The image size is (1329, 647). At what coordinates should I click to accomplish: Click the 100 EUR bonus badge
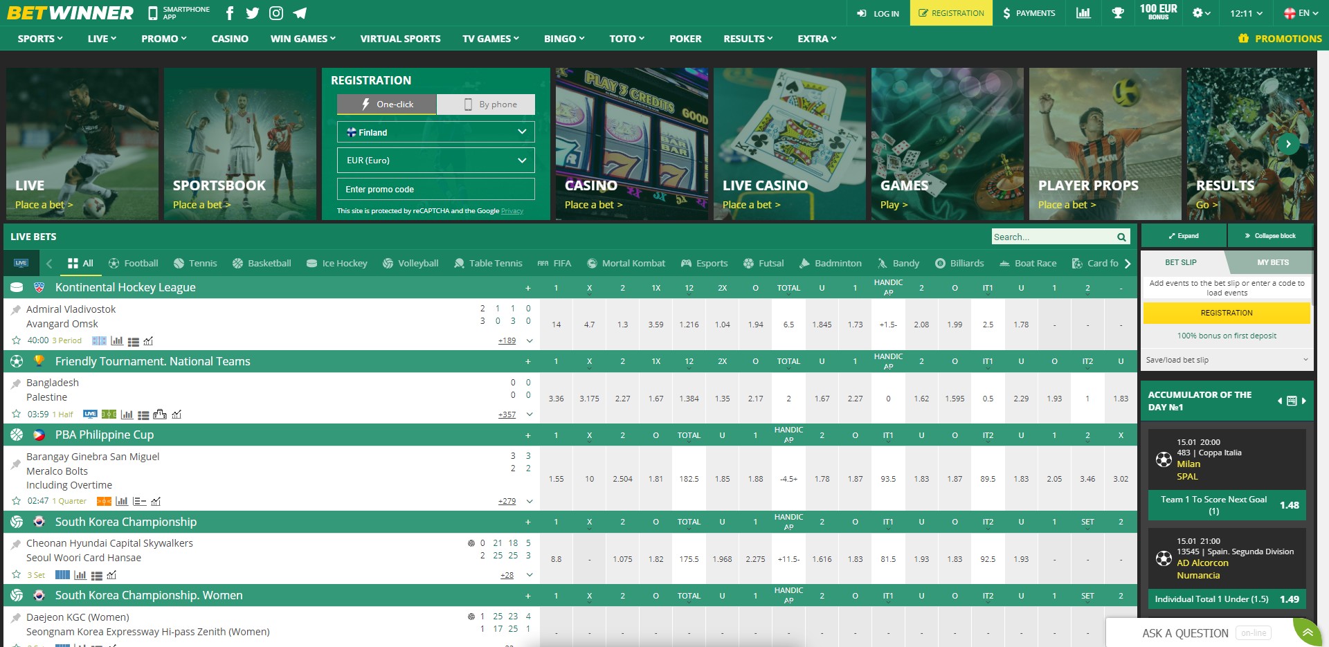[1158, 12]
